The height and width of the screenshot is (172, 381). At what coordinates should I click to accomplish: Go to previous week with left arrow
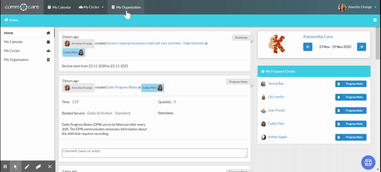click(307, 47)
